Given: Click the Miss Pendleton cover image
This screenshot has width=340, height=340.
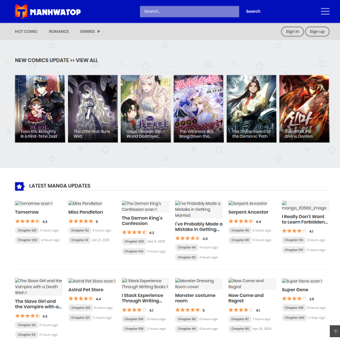Looking at the screenshot, I should [x=85, y=203].
